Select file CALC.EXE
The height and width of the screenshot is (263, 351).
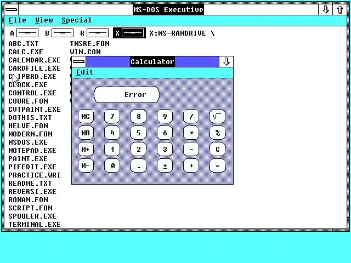coord(26,52)
